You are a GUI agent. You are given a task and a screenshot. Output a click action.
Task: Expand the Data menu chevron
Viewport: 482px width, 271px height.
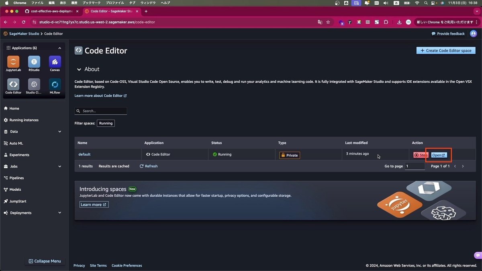(x=60, y=132)
